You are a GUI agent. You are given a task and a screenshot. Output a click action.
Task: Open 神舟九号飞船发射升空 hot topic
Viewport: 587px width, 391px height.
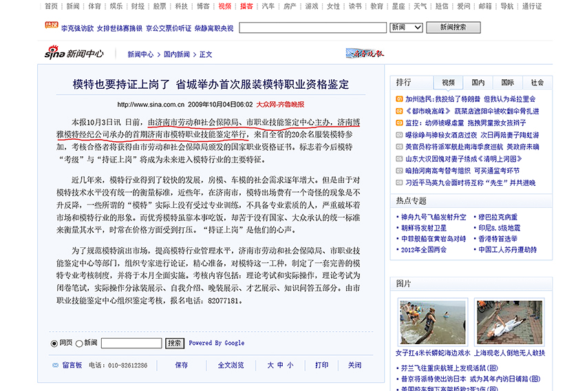(x=434, y=218)
